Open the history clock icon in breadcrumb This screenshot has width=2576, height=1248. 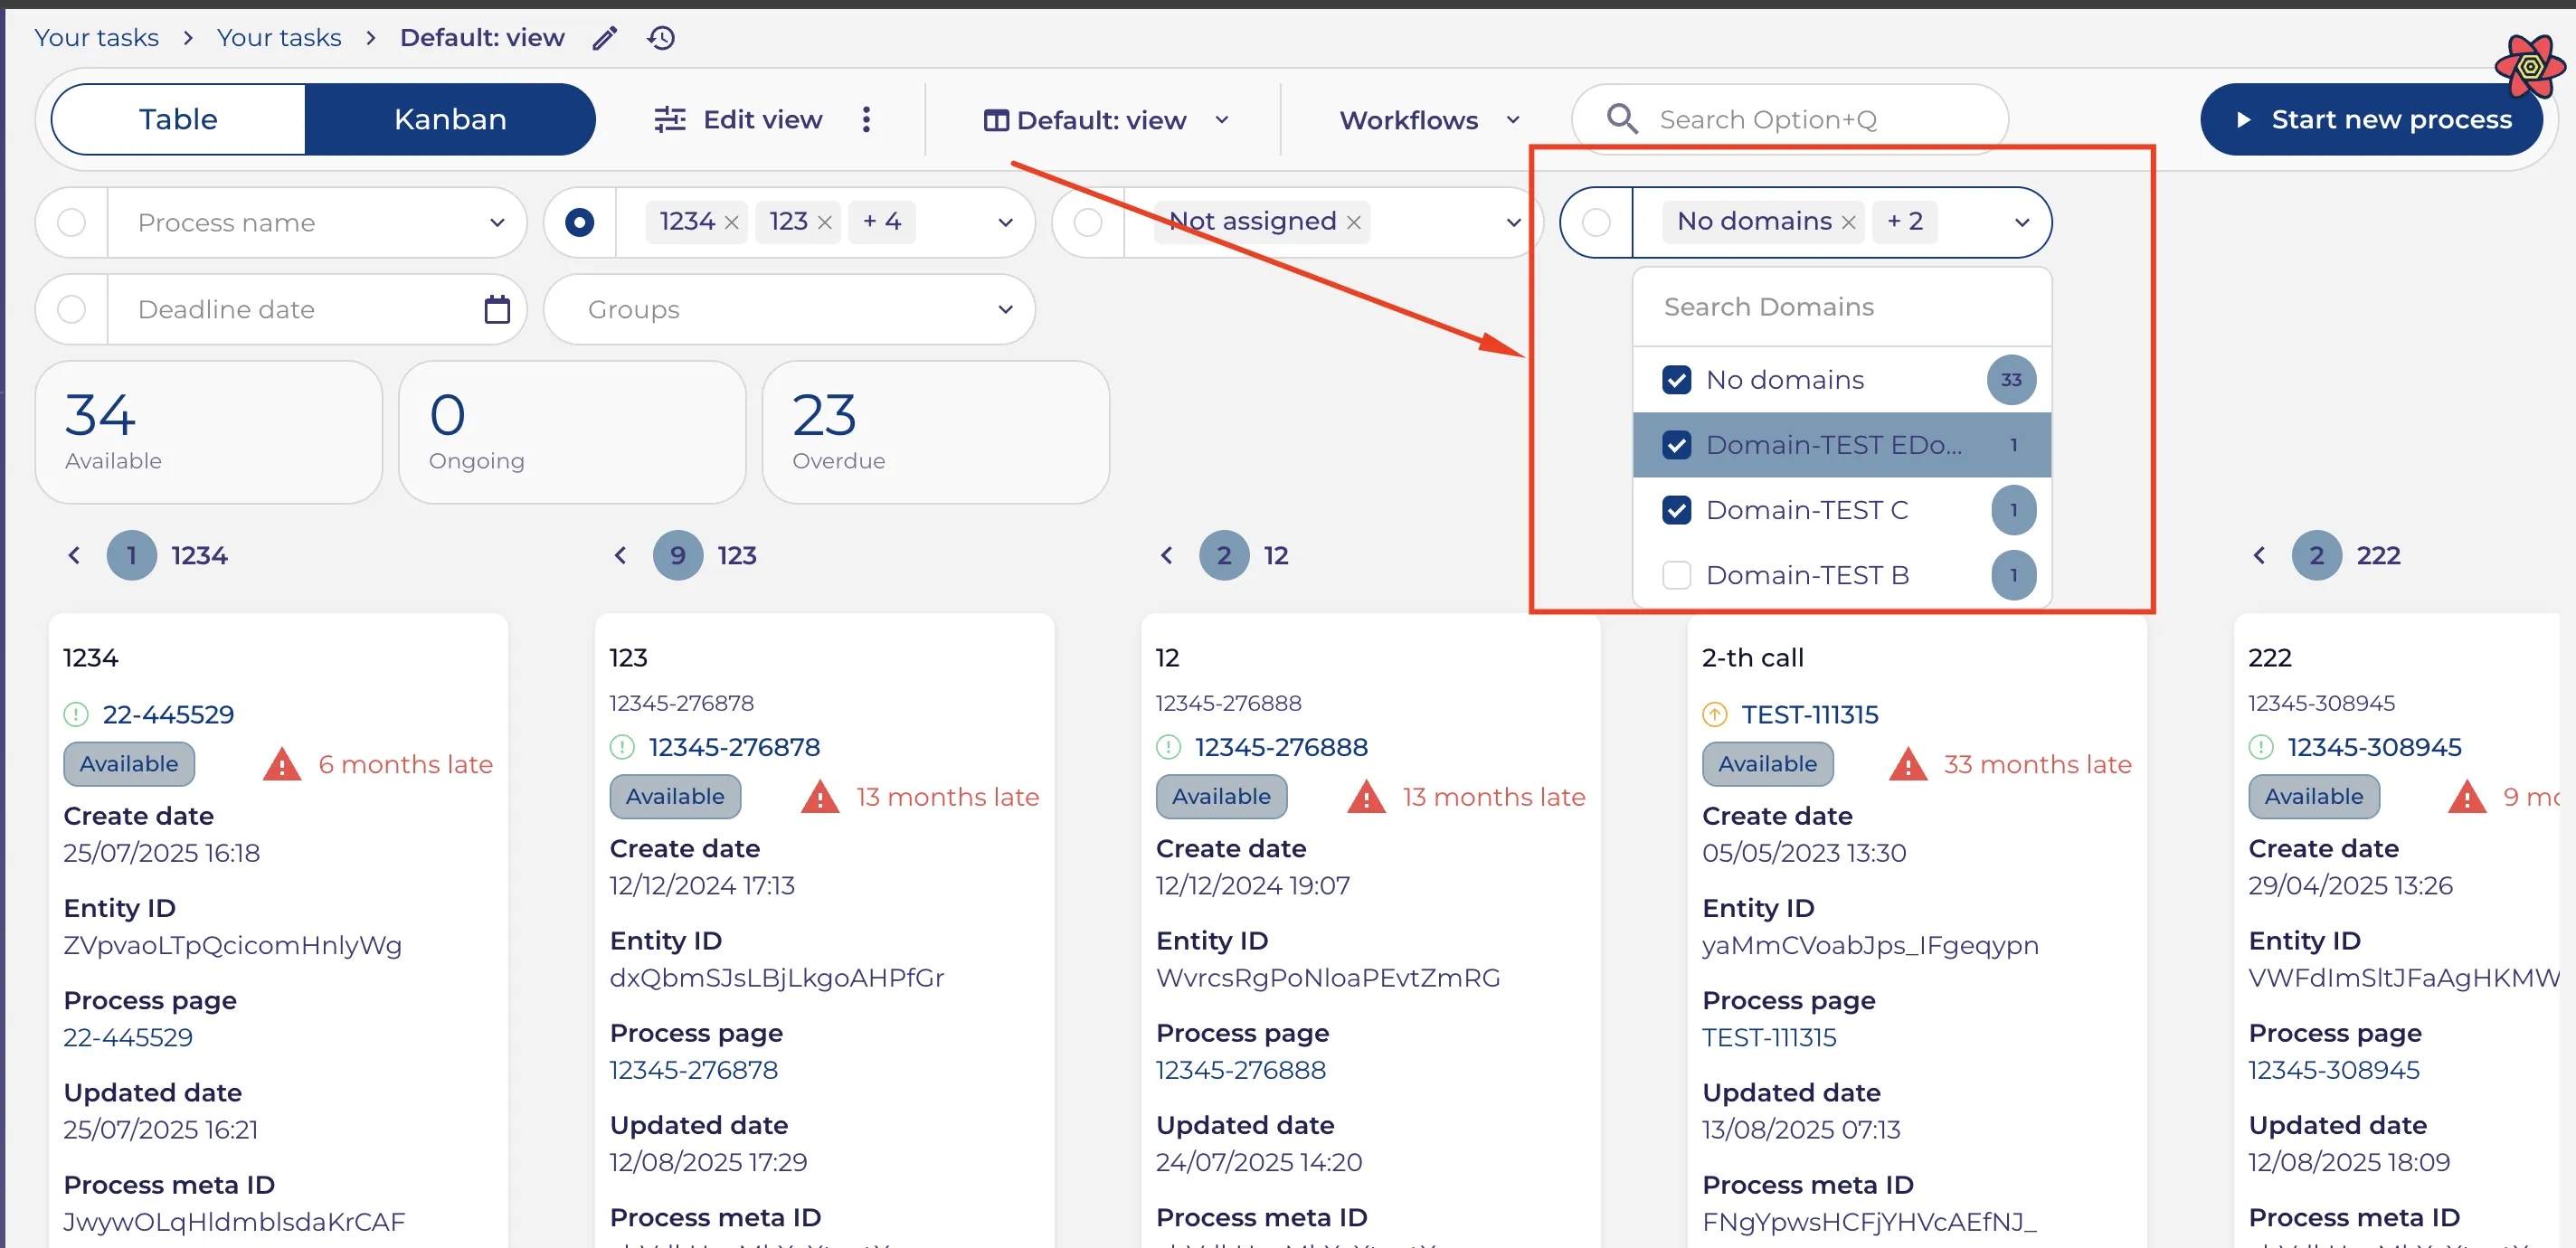click(x=661, y=38)
